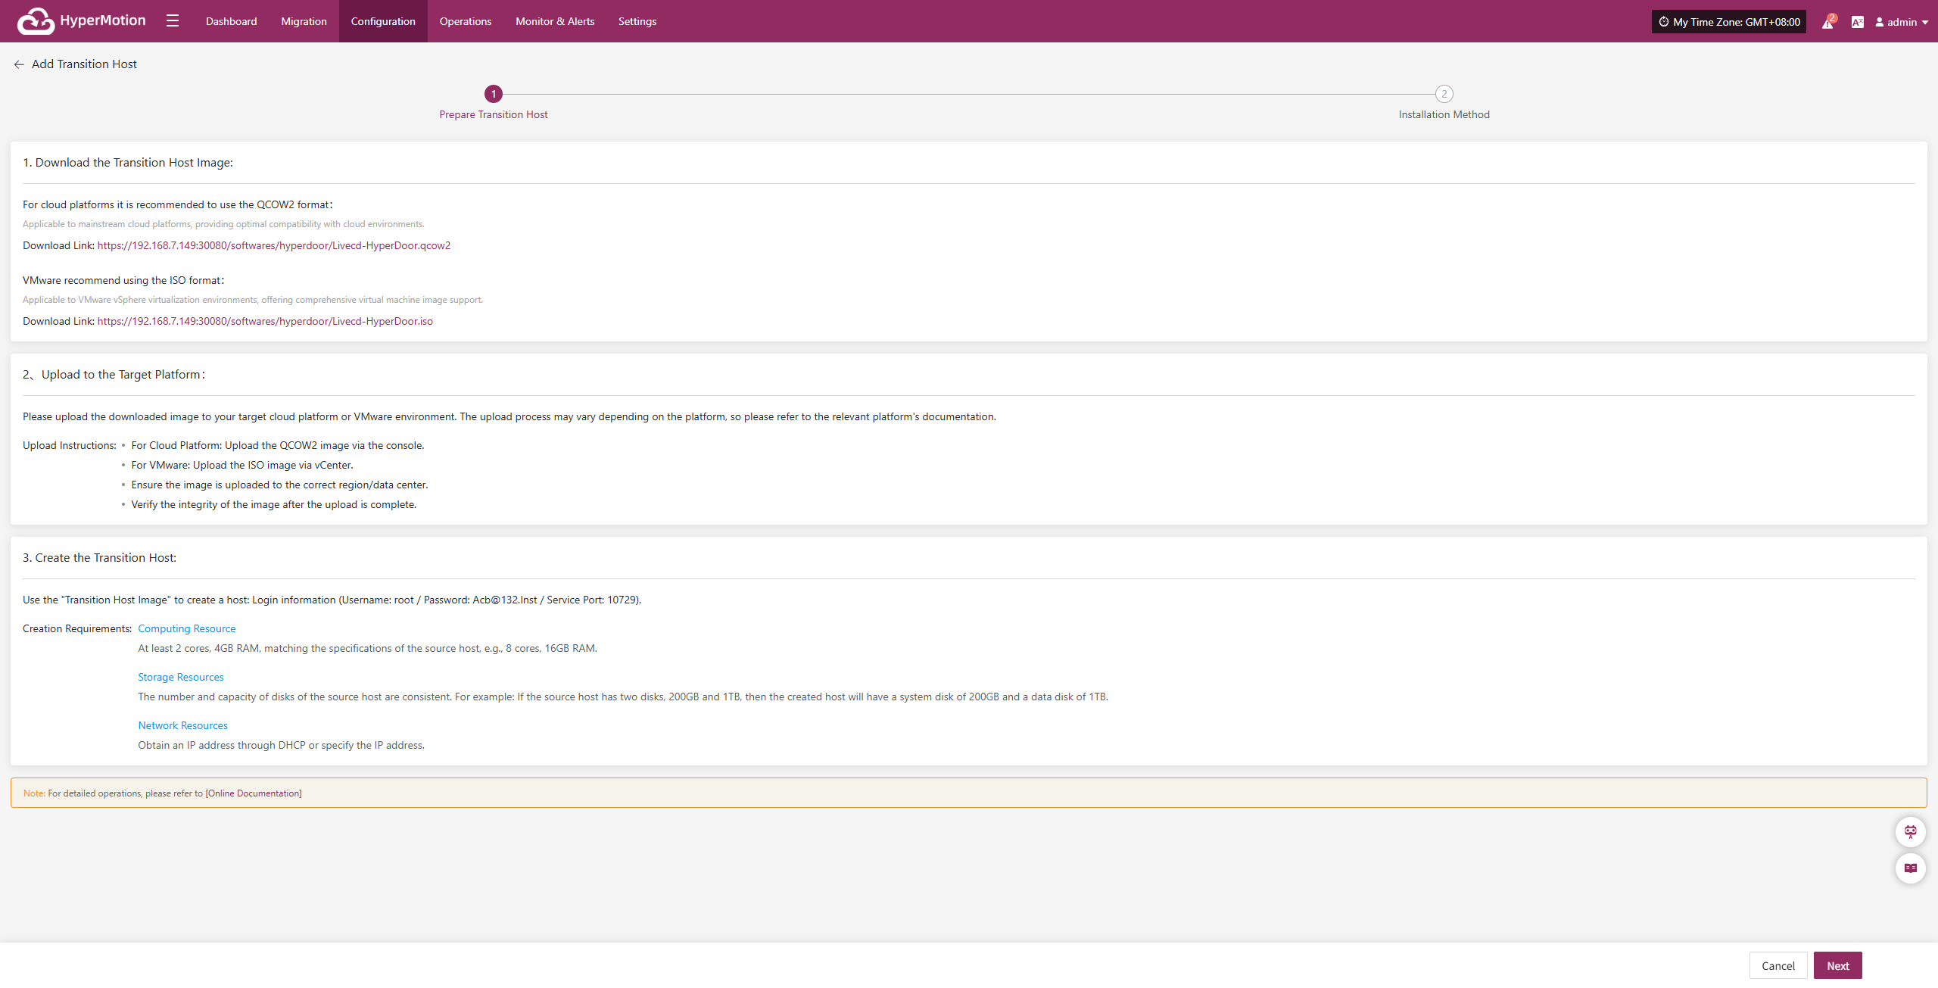The image size is (1938, 988).
Task: Click the QCOW2 image download link
Action: tap(273, 245)
